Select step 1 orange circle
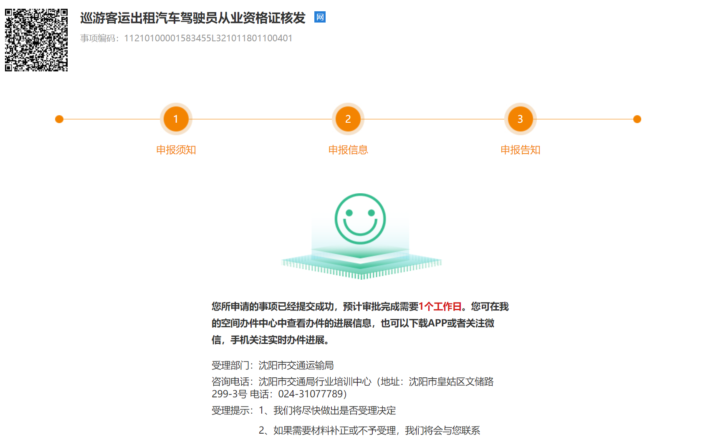The height and width of the screenshot is (437, 708). (176, 119)
